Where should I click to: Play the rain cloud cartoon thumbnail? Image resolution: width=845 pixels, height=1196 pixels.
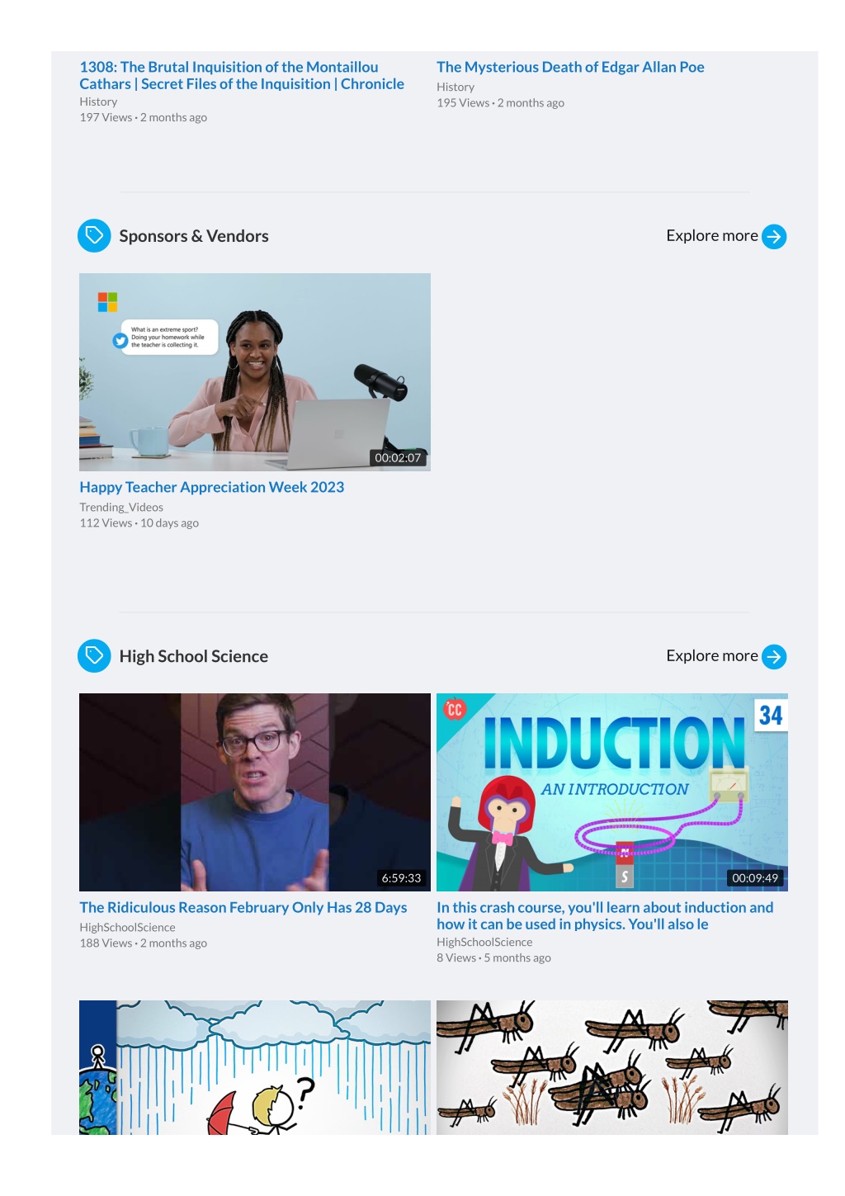pyautogui.click(x=255, y=1067)
